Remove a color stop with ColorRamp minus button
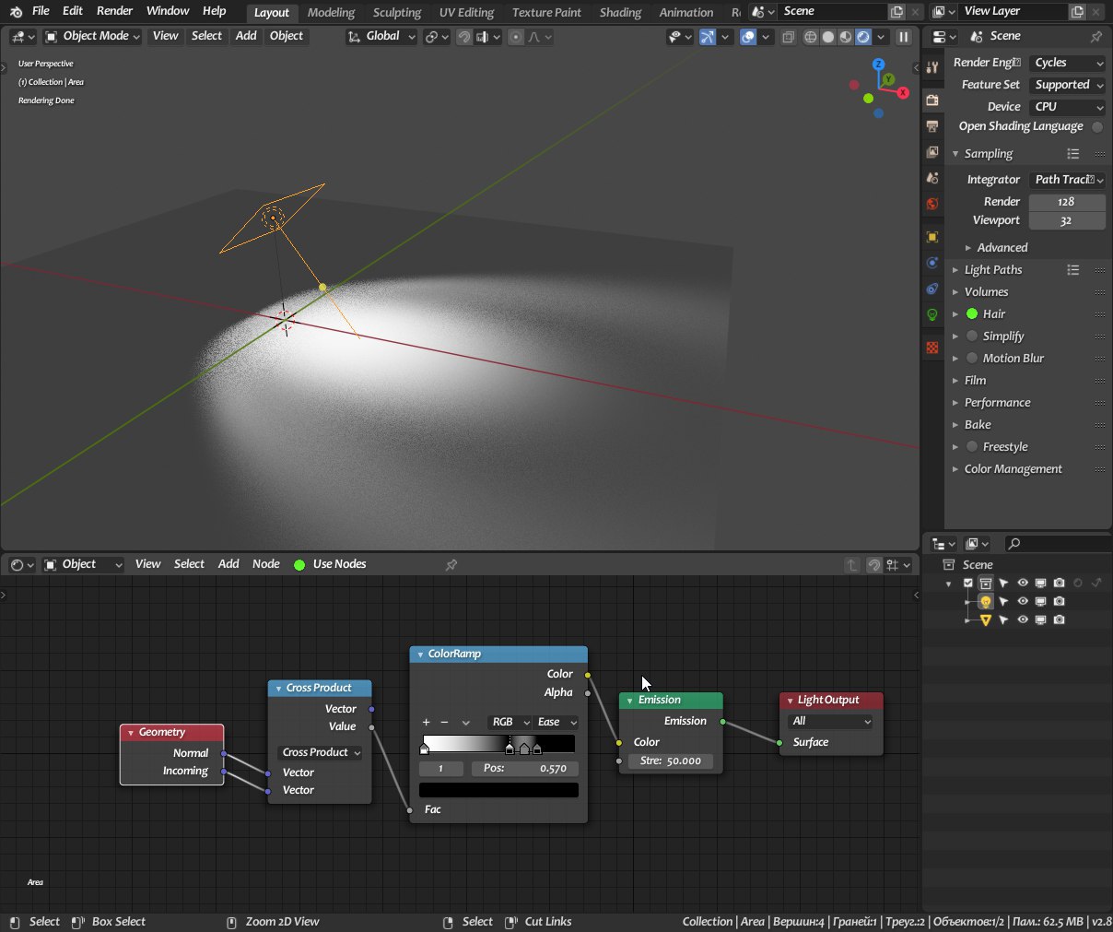 coord(444,722)
